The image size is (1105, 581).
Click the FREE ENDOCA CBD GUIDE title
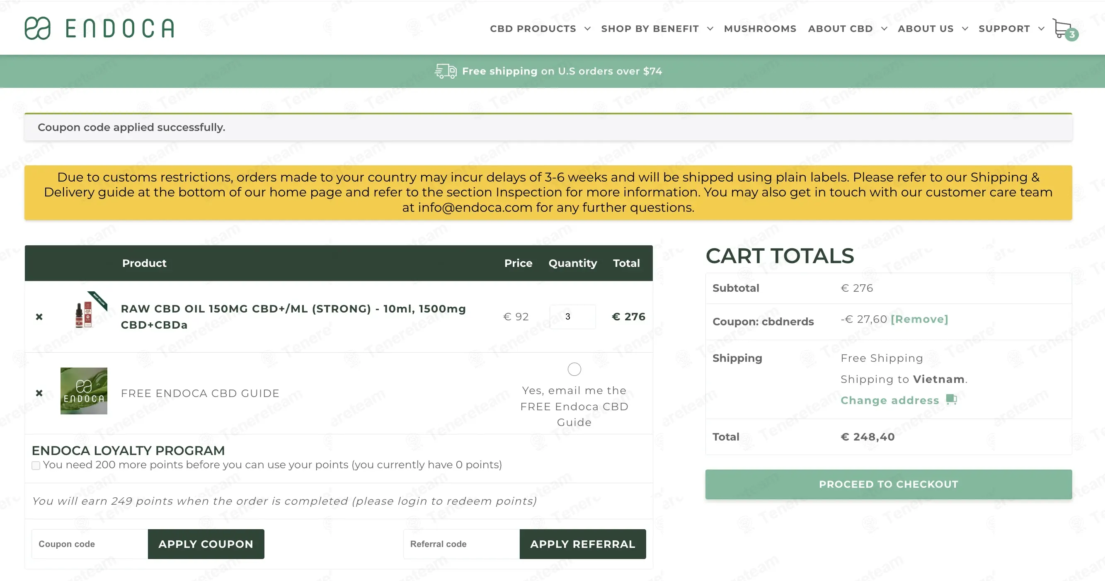[200, 393]
